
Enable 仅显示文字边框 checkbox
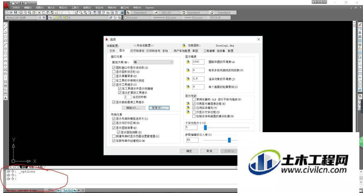pos(194,112)
